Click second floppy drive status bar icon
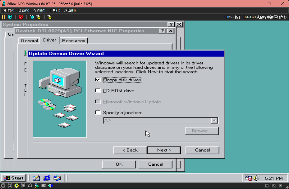 coord(10,186)
